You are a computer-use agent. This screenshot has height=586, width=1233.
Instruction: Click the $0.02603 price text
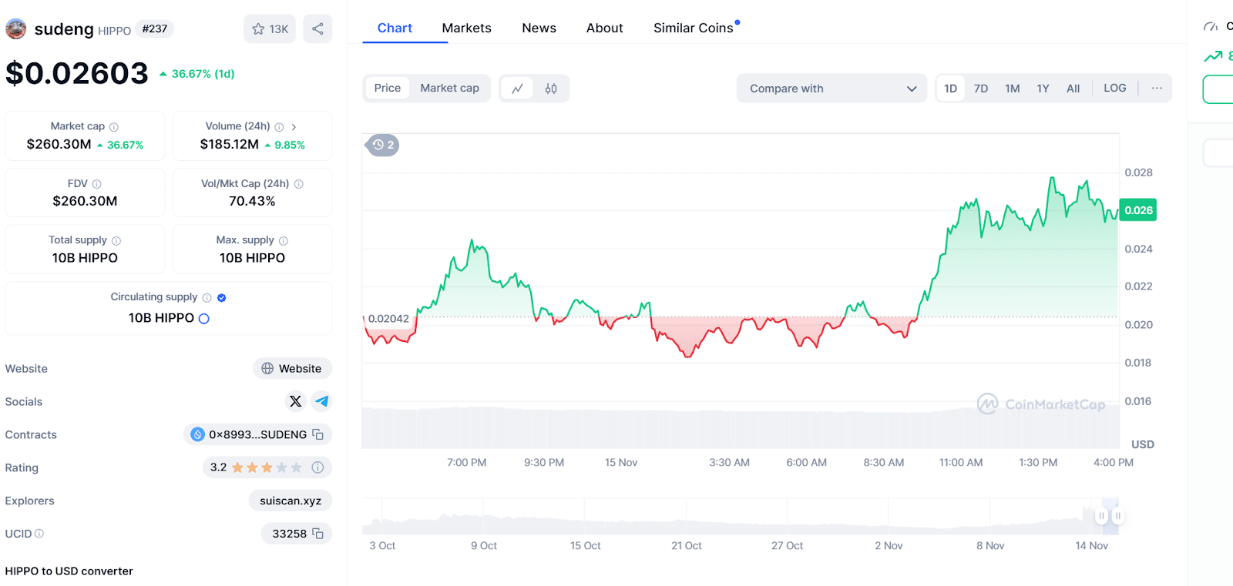(x=76, y=74)
